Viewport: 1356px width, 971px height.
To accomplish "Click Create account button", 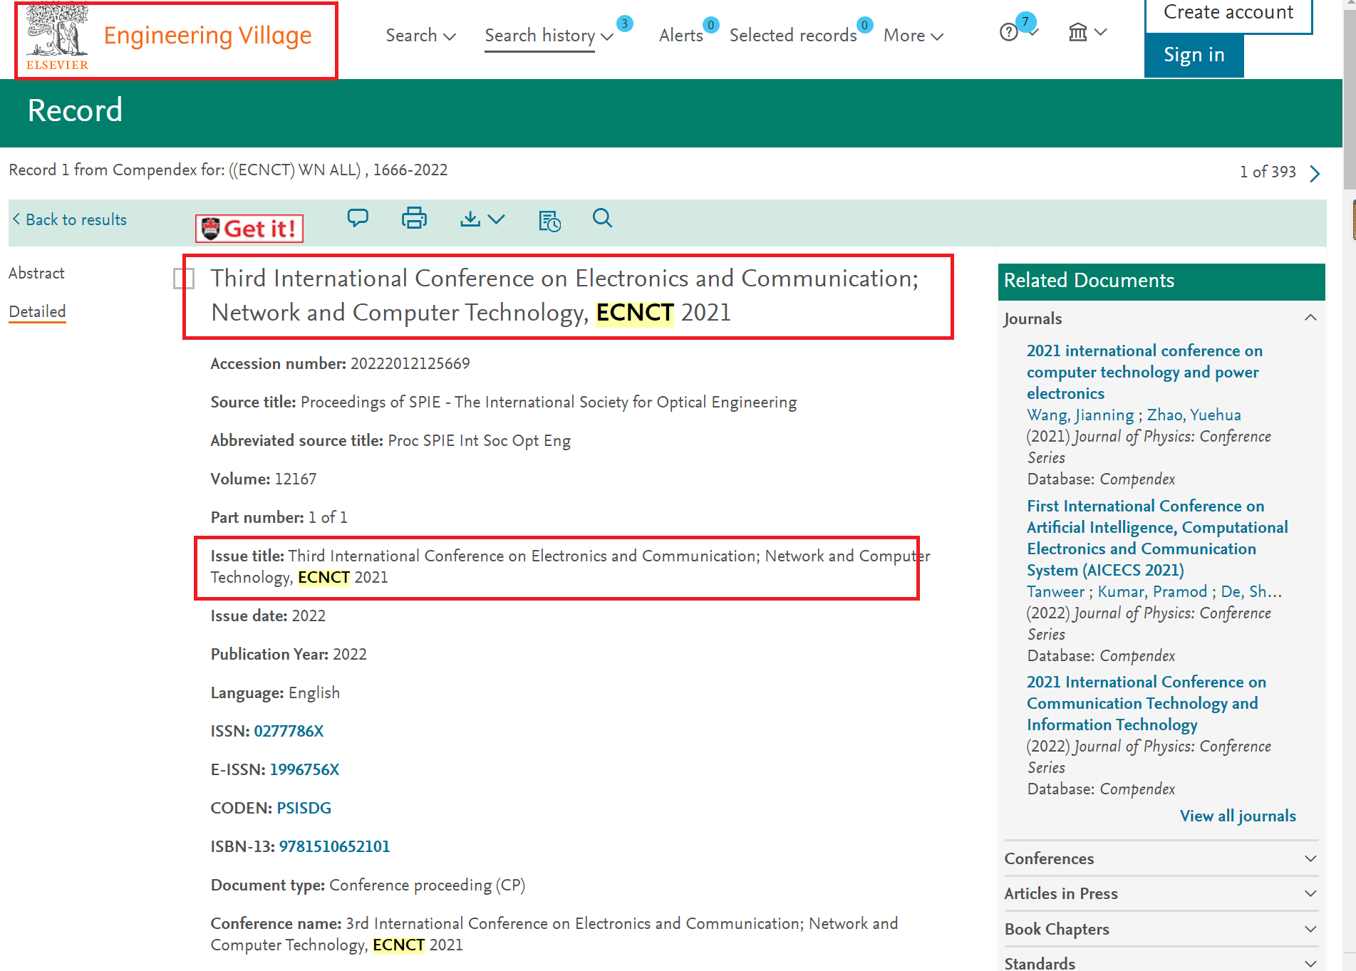I will 1228,14.
